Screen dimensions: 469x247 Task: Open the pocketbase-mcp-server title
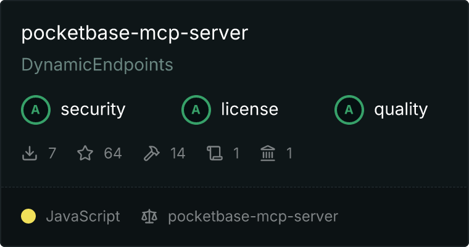135,33
